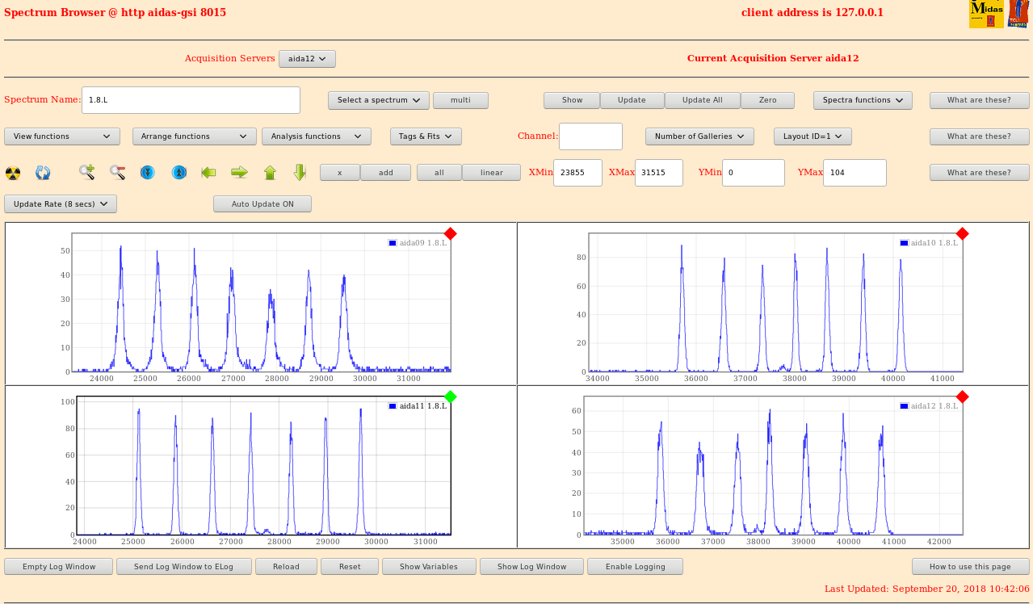Click the green right arrow icon

click(x=239, y=172)
